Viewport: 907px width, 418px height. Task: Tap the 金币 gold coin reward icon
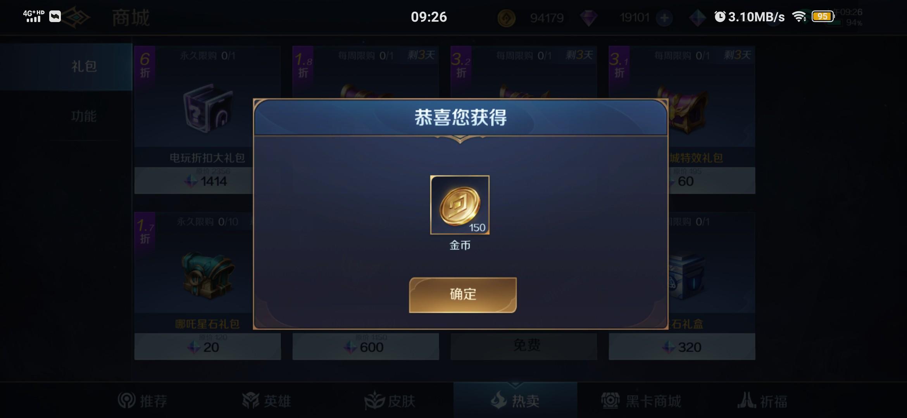click(460, 205)
